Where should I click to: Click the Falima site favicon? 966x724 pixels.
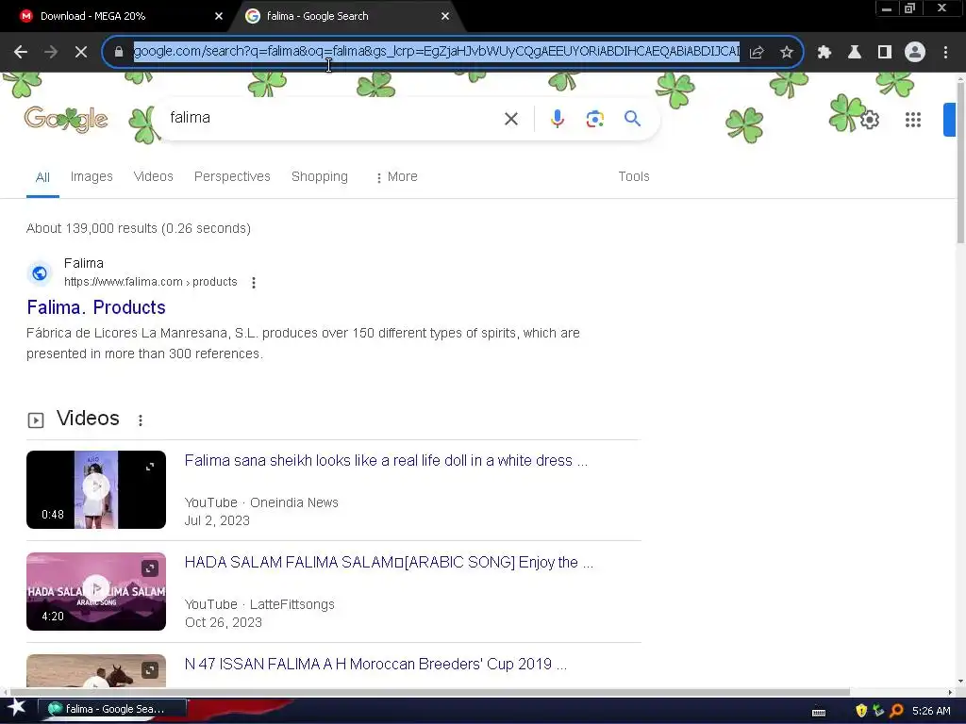coord(40,272)
